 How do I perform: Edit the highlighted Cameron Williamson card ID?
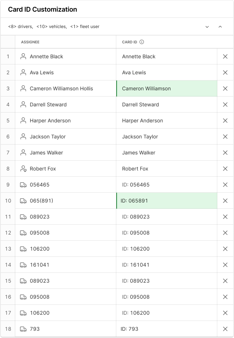point(166,89)
